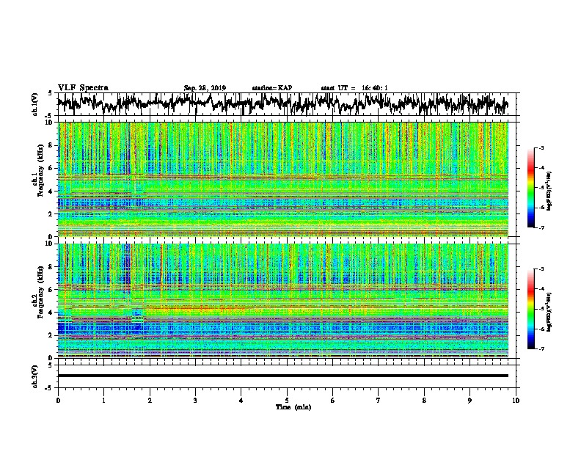This screenshot has width=581, height=449.
Task: Click the ch.1 color bar log PSD unit label
Action: click(549, 191)
